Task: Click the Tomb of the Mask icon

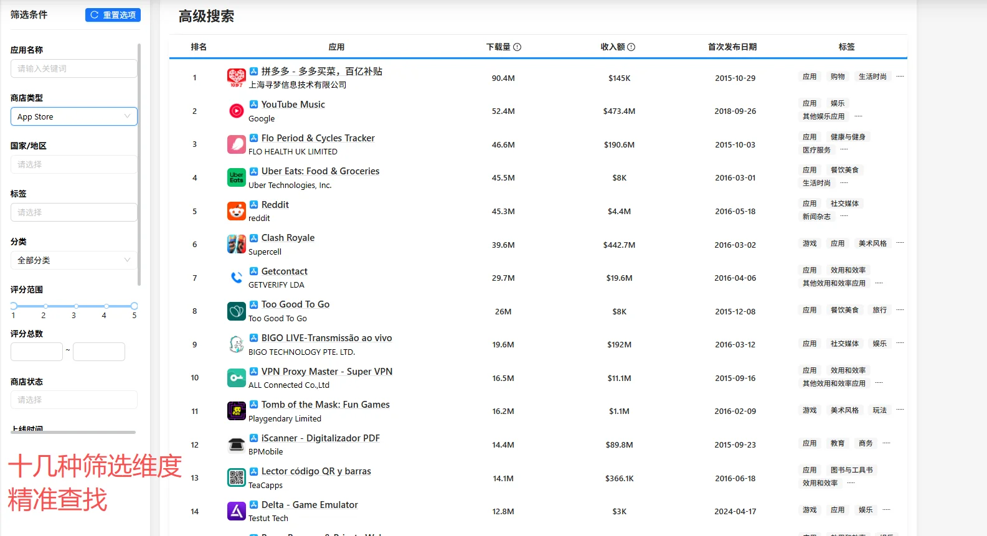Action: pos(237,411)
